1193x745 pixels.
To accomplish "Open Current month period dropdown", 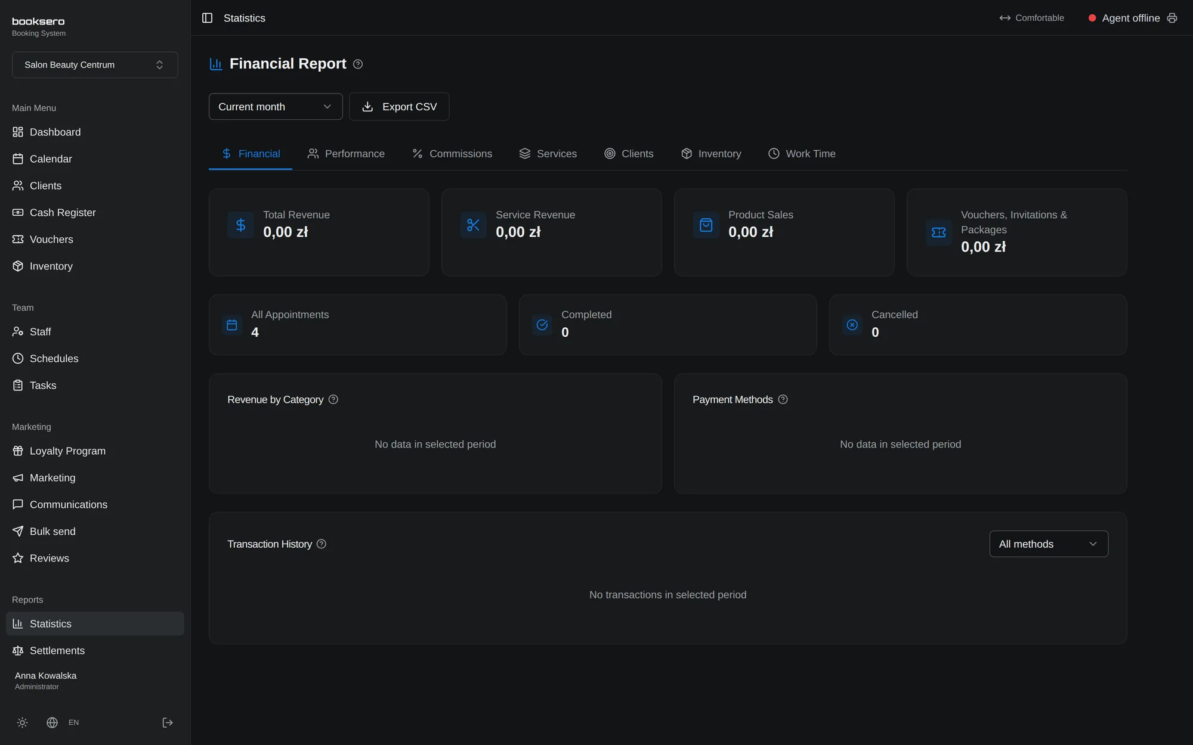I will (x=276, y=107).
